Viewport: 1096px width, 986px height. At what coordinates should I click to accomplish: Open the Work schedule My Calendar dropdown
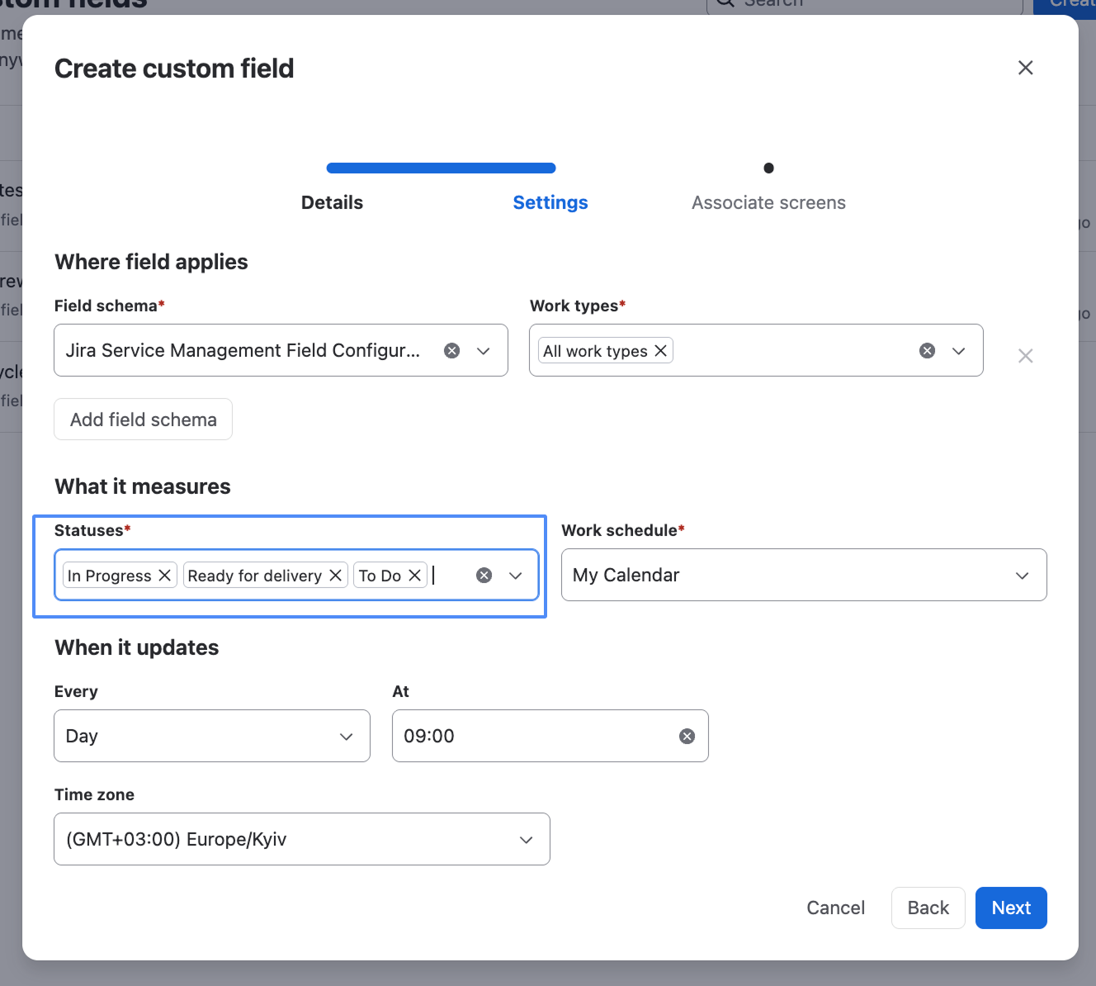(x=804, y=575)
